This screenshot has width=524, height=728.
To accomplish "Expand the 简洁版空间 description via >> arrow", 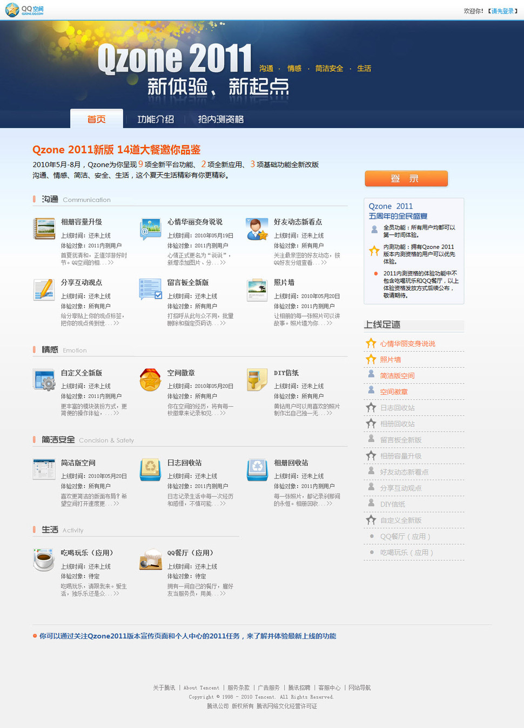I will [x=116, y=503].
